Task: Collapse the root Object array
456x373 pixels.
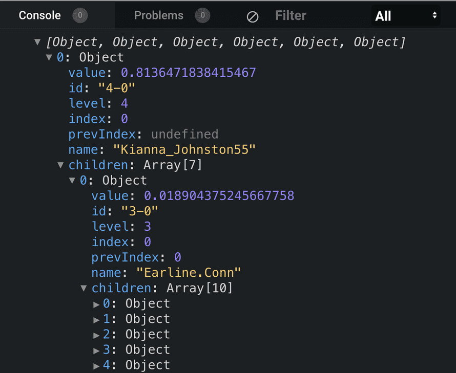Action: tap(37, 42)
